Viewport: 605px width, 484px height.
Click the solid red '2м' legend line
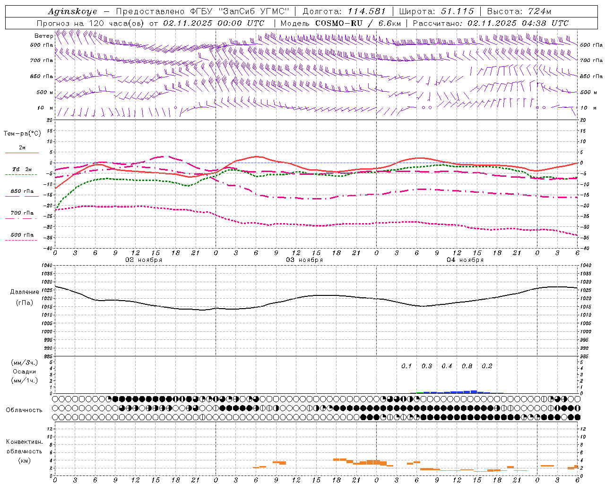(x=22, y=153)
